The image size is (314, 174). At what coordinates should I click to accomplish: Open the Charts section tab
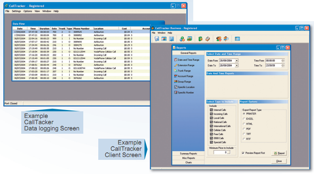(x=188, y=162)
